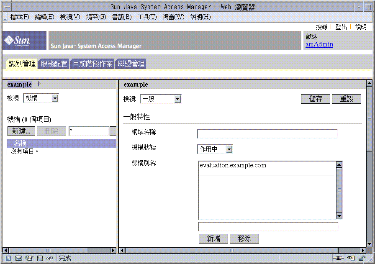Click the right pane horizontal scroll right arrow

(363, 250)
